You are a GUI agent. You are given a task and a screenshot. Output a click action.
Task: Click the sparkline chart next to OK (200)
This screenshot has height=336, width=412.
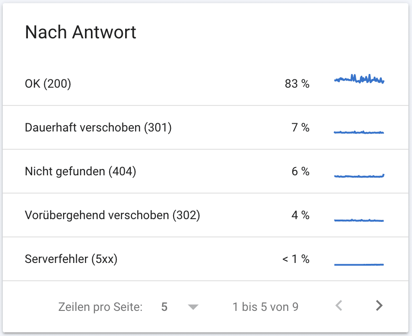tap(359, 80)
